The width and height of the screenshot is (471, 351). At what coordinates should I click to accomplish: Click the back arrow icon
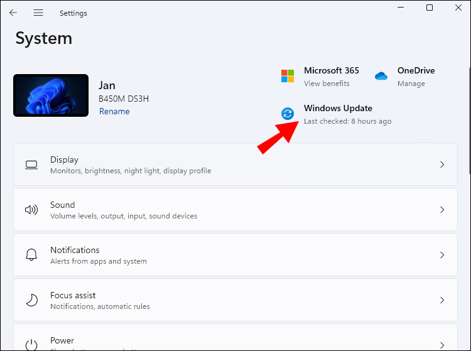(x=13, y=13)
